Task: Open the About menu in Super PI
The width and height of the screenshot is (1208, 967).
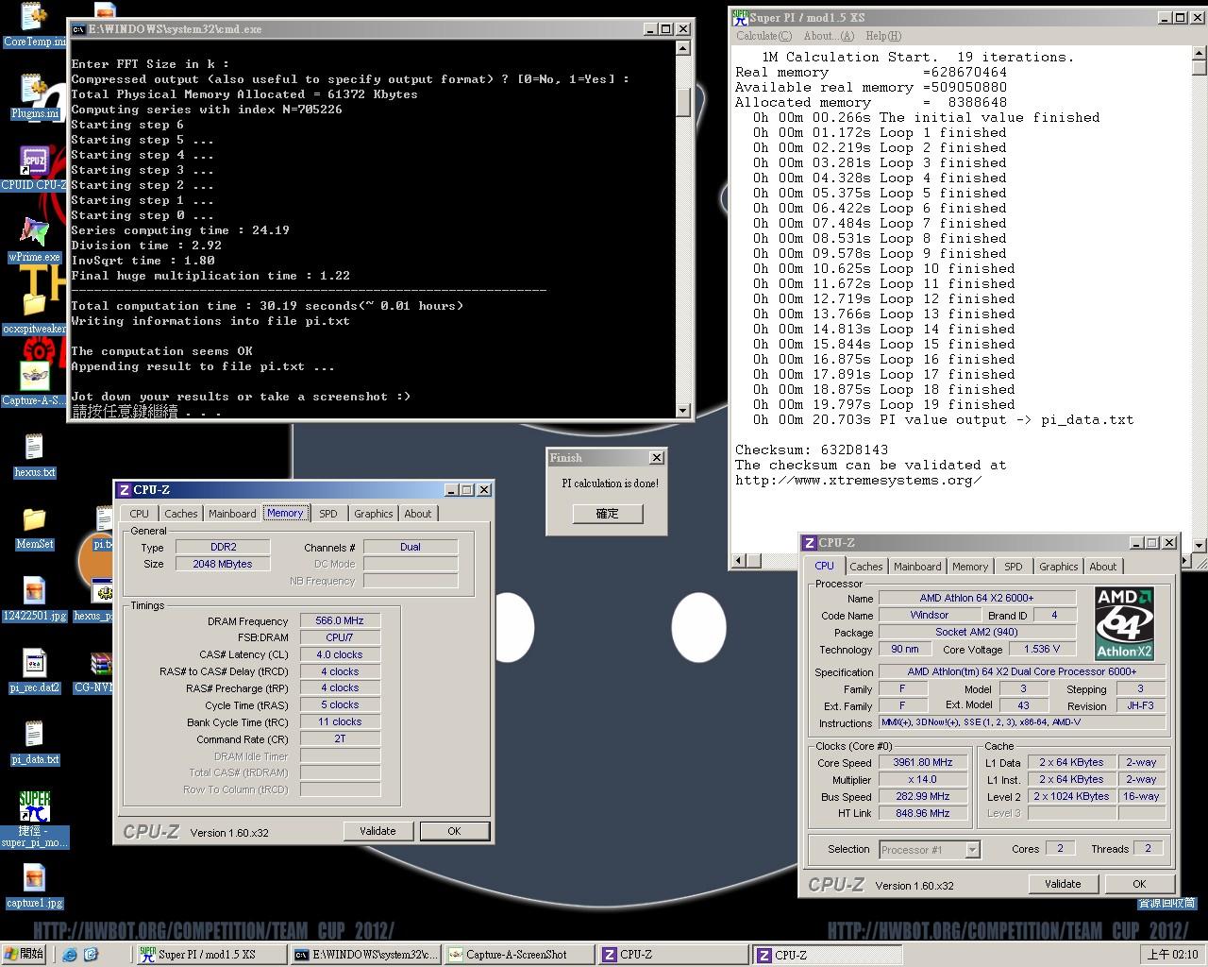Action: 829,36
